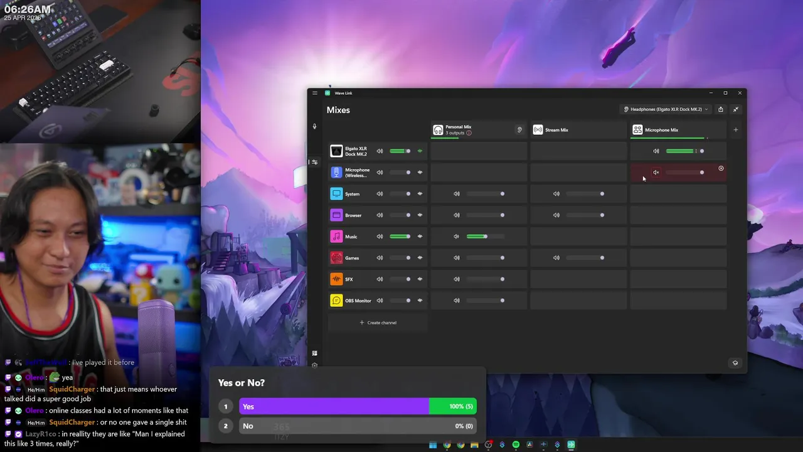This screenshot has width=803, height=452.
Task: Click the pink Music channel icon
Action: tap(336, 237)
